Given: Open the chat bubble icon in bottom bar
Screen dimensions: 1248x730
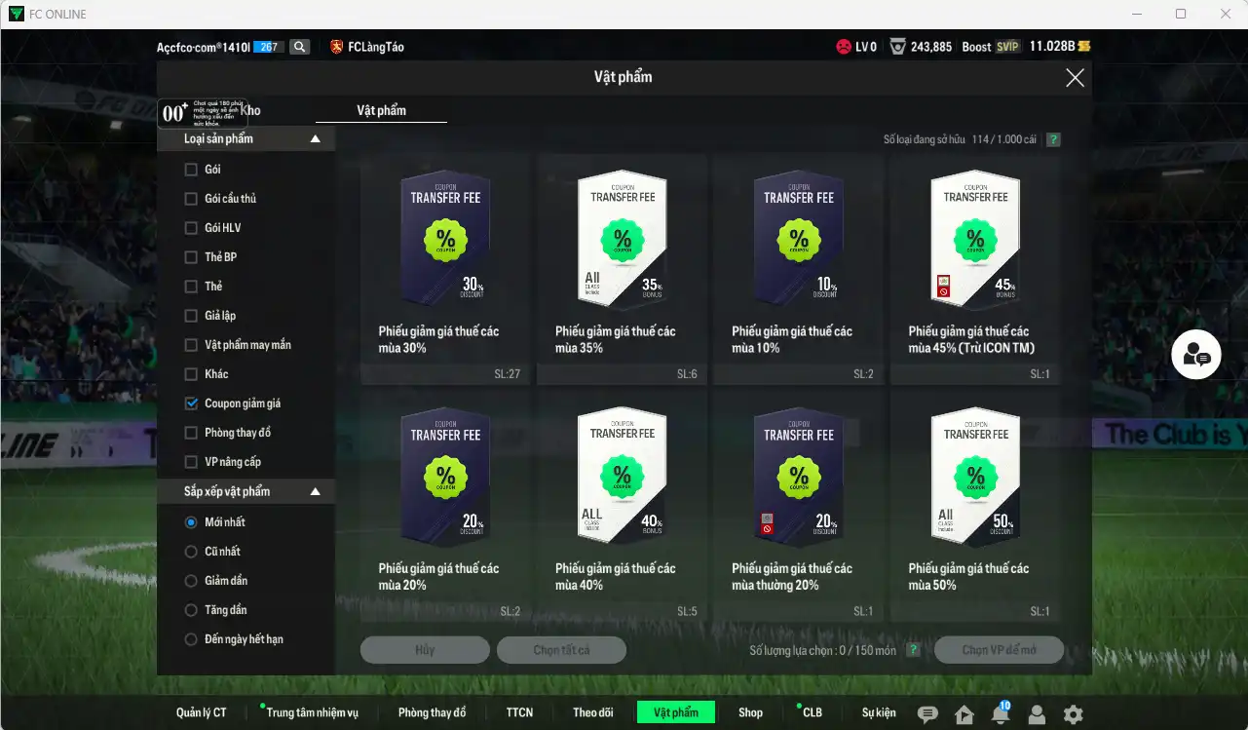Looking at the screenshot, I should click(x=927, y=714).
